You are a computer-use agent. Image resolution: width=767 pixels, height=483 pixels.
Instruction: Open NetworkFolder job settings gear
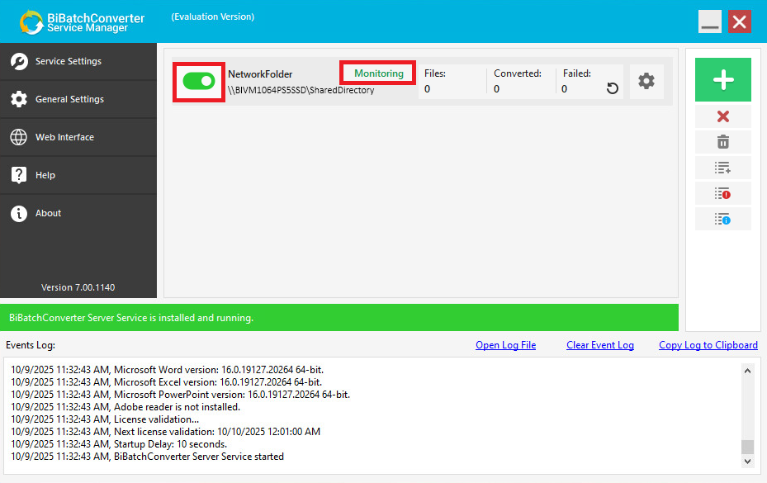point(646,81)
